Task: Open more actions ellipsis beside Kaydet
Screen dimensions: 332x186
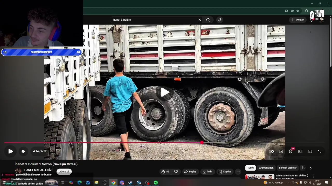Action: coord(238,172)
